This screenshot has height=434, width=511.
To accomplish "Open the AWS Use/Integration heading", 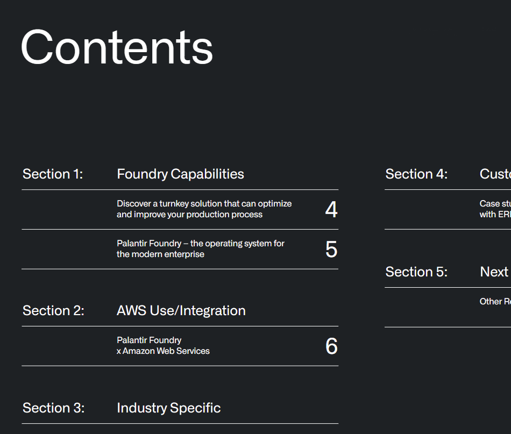I will point(181,311).
